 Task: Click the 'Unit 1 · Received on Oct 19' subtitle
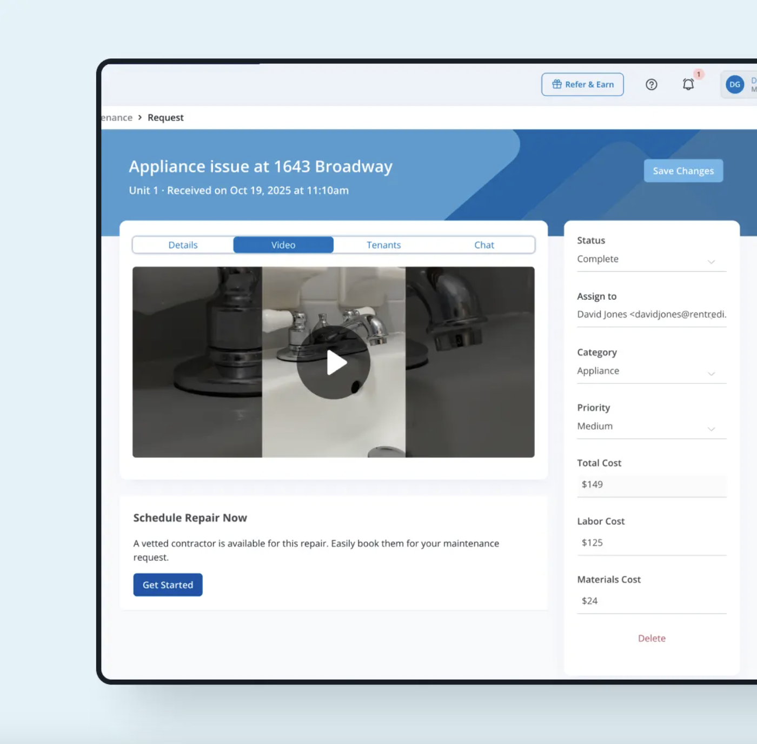pyautogui.click(x=239, y=190)
